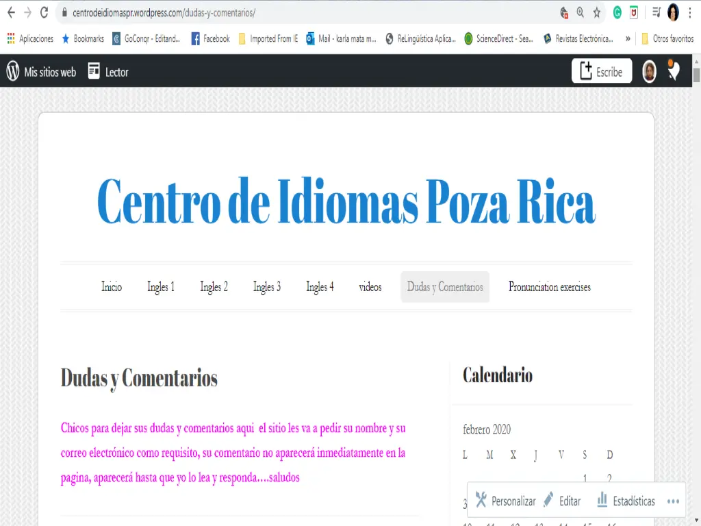The width and height of the screenshot is (701, 526).
Task: Expand hidden bookmarks with double chevron
Action: pyautogui.click(x=628, y=38)
